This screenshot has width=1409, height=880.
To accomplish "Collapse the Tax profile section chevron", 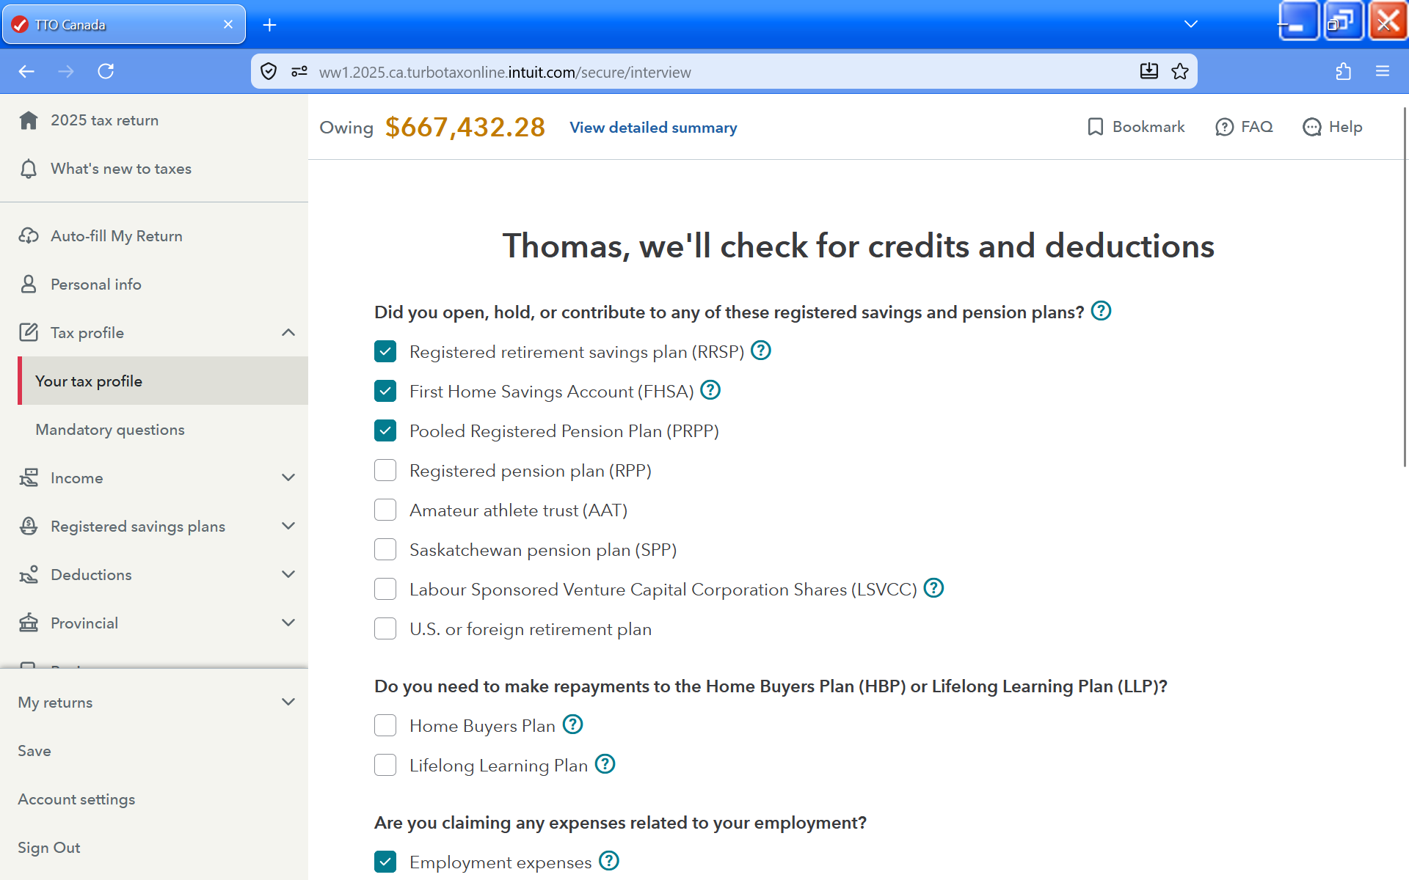I will point(288,333).
